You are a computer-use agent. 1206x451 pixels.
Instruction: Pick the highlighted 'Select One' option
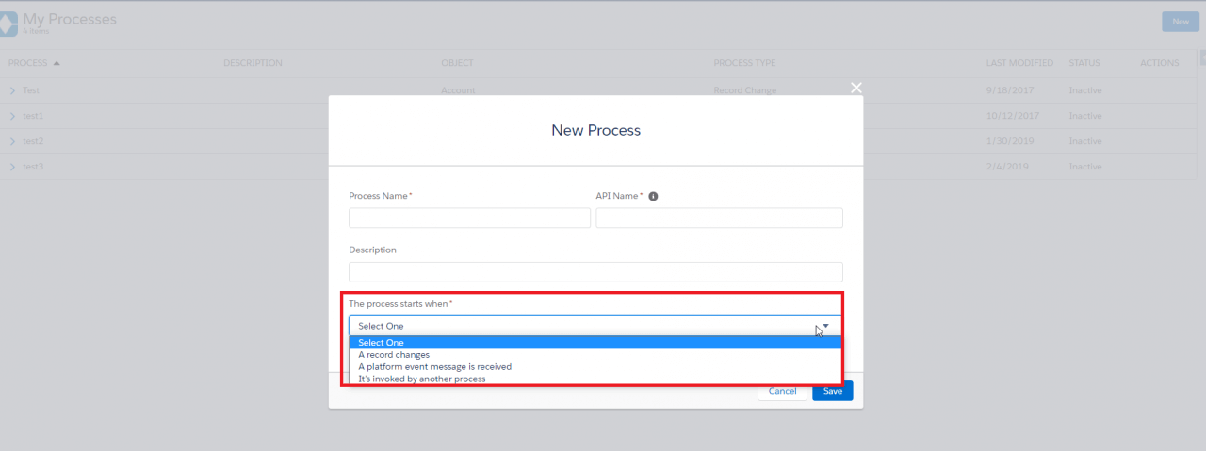pos(381,343)
